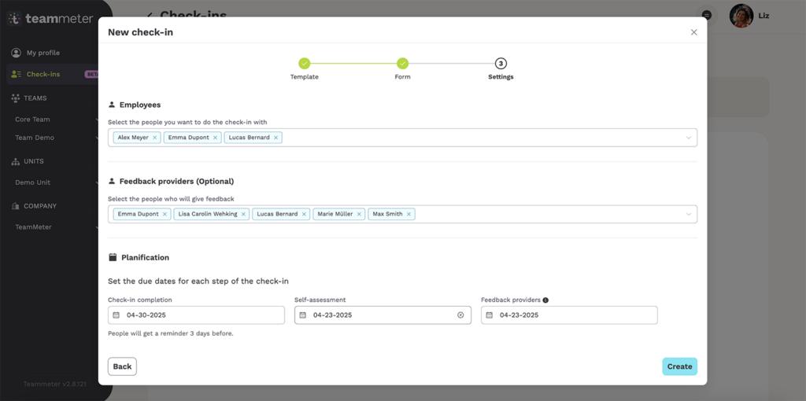Open Liz's user avatar menu

pyautogui.click(x=741, y=16)
